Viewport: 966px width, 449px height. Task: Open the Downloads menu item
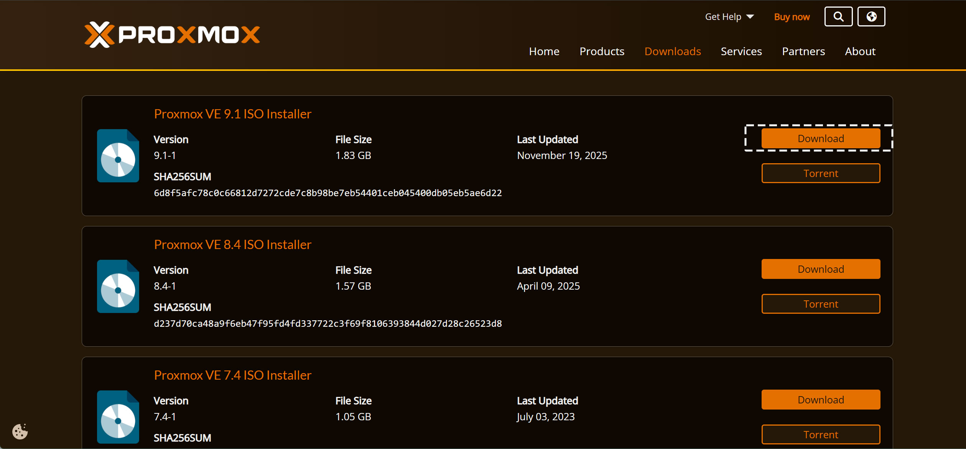673,51
